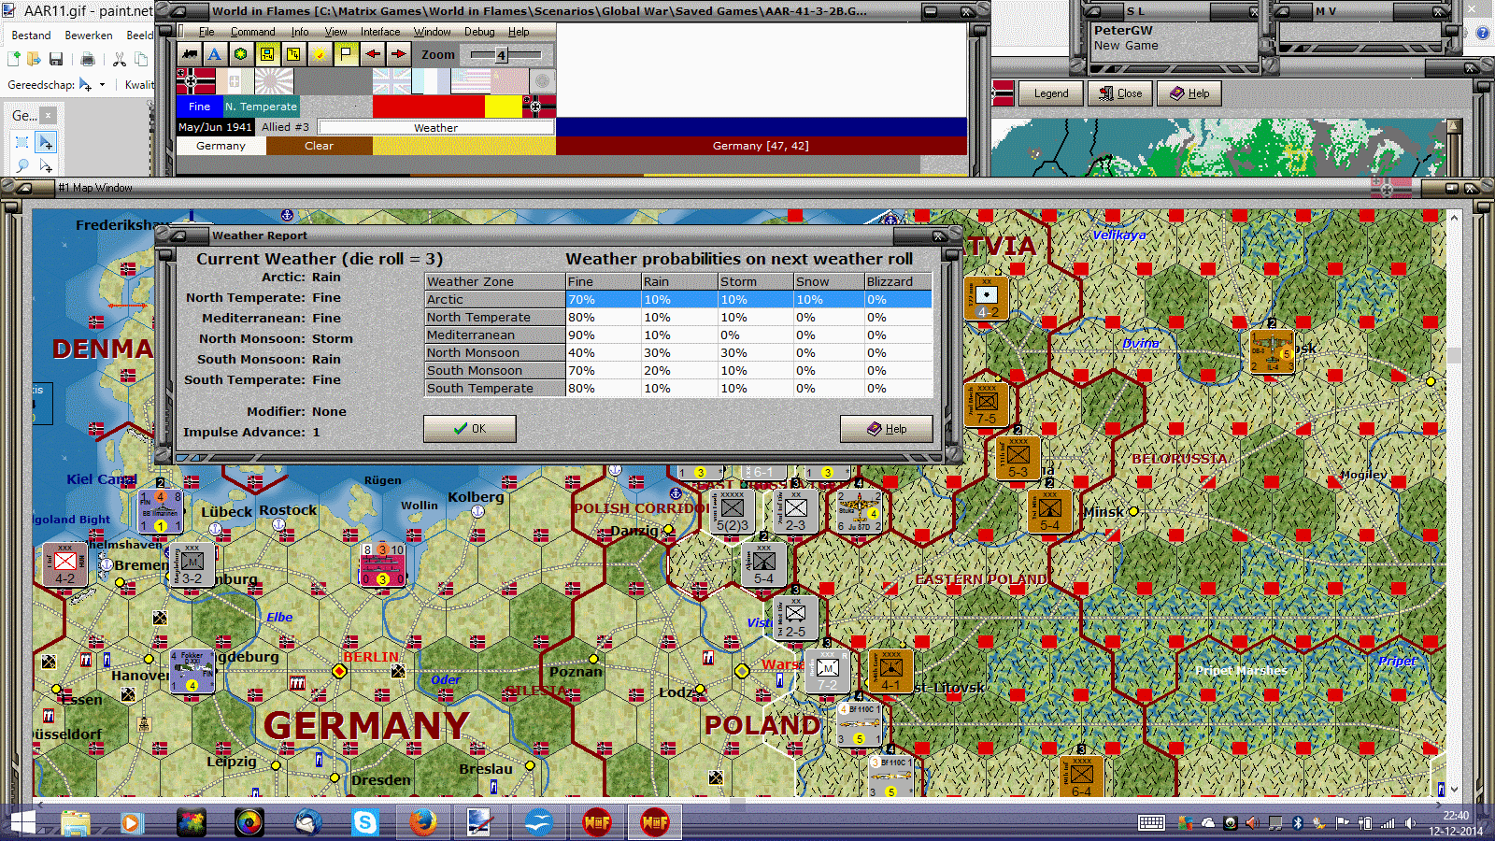Viewport: 1495px width, 841px height.
Task: Click the paint.net save icon
Action: click(56, 59)
